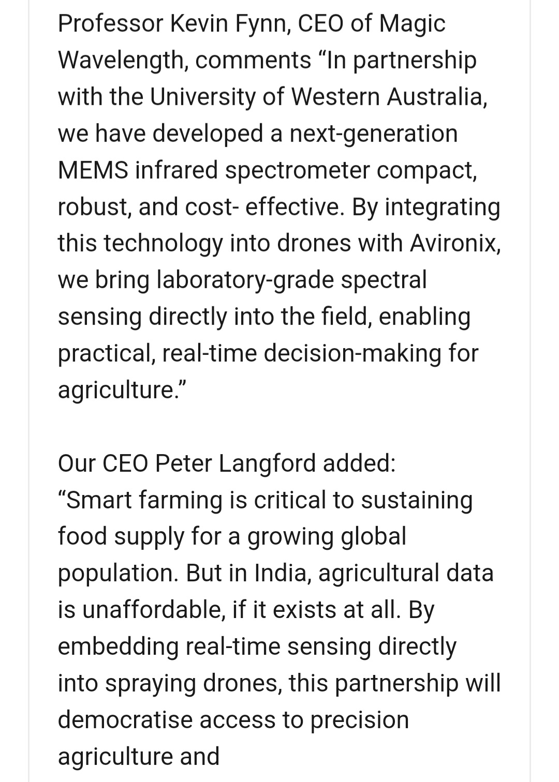559x782 pixels.
Task: Click the word "democratise"
Action: point(125,720)
